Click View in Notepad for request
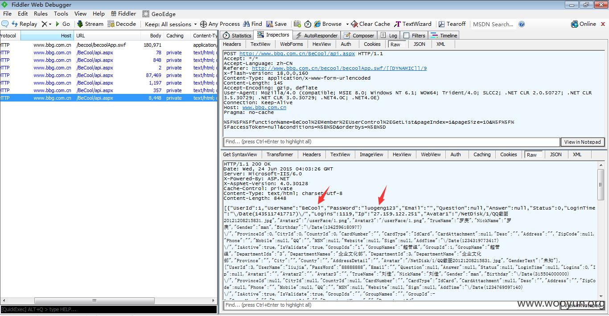The height and width of the screenshot is (316, 609). pyautogui.click(x=582, y=142)
